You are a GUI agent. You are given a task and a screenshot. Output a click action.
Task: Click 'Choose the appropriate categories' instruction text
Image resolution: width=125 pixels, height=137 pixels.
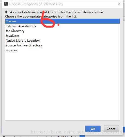41,16
